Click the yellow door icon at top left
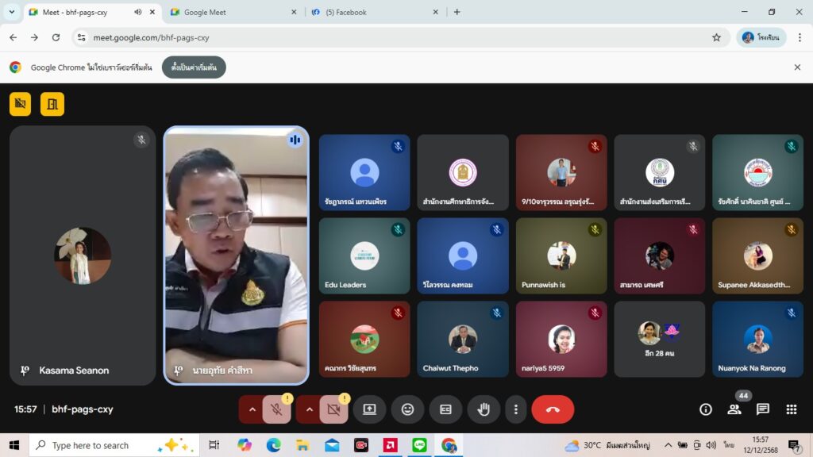813x457 pixels. 52,104
